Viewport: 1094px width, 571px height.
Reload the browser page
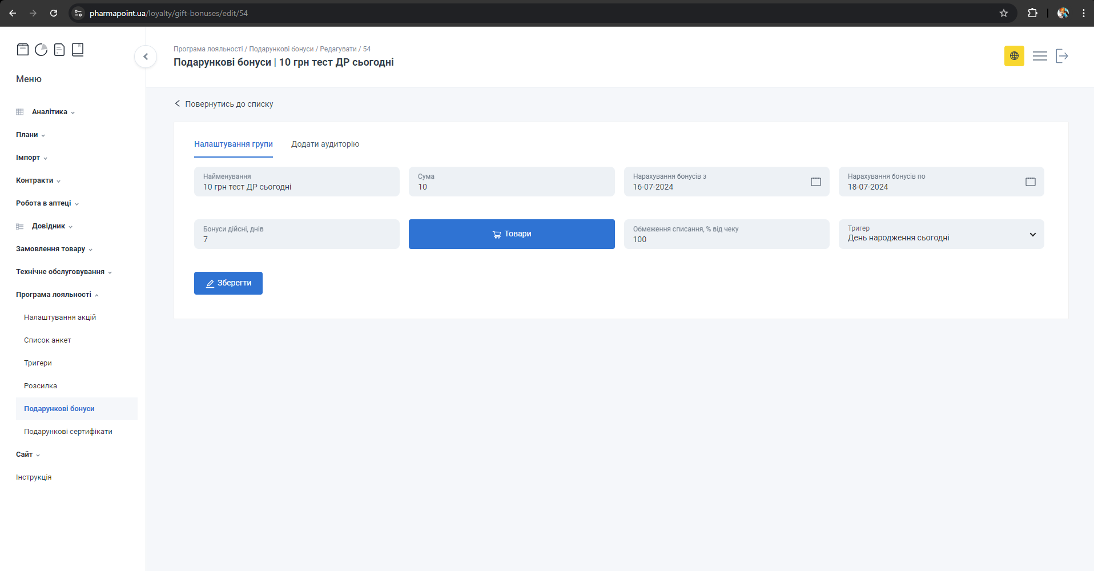[54, 13]
